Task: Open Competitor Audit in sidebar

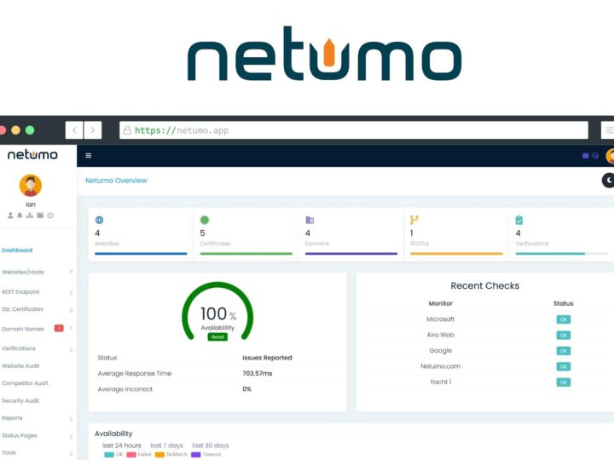Action: (25, 383)
